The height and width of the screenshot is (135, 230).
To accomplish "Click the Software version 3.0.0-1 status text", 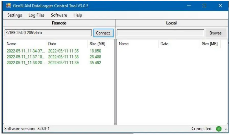I will tap(27, 129).
